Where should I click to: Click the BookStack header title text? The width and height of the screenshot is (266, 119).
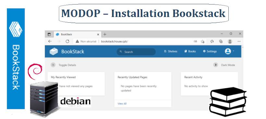point(73,51)
